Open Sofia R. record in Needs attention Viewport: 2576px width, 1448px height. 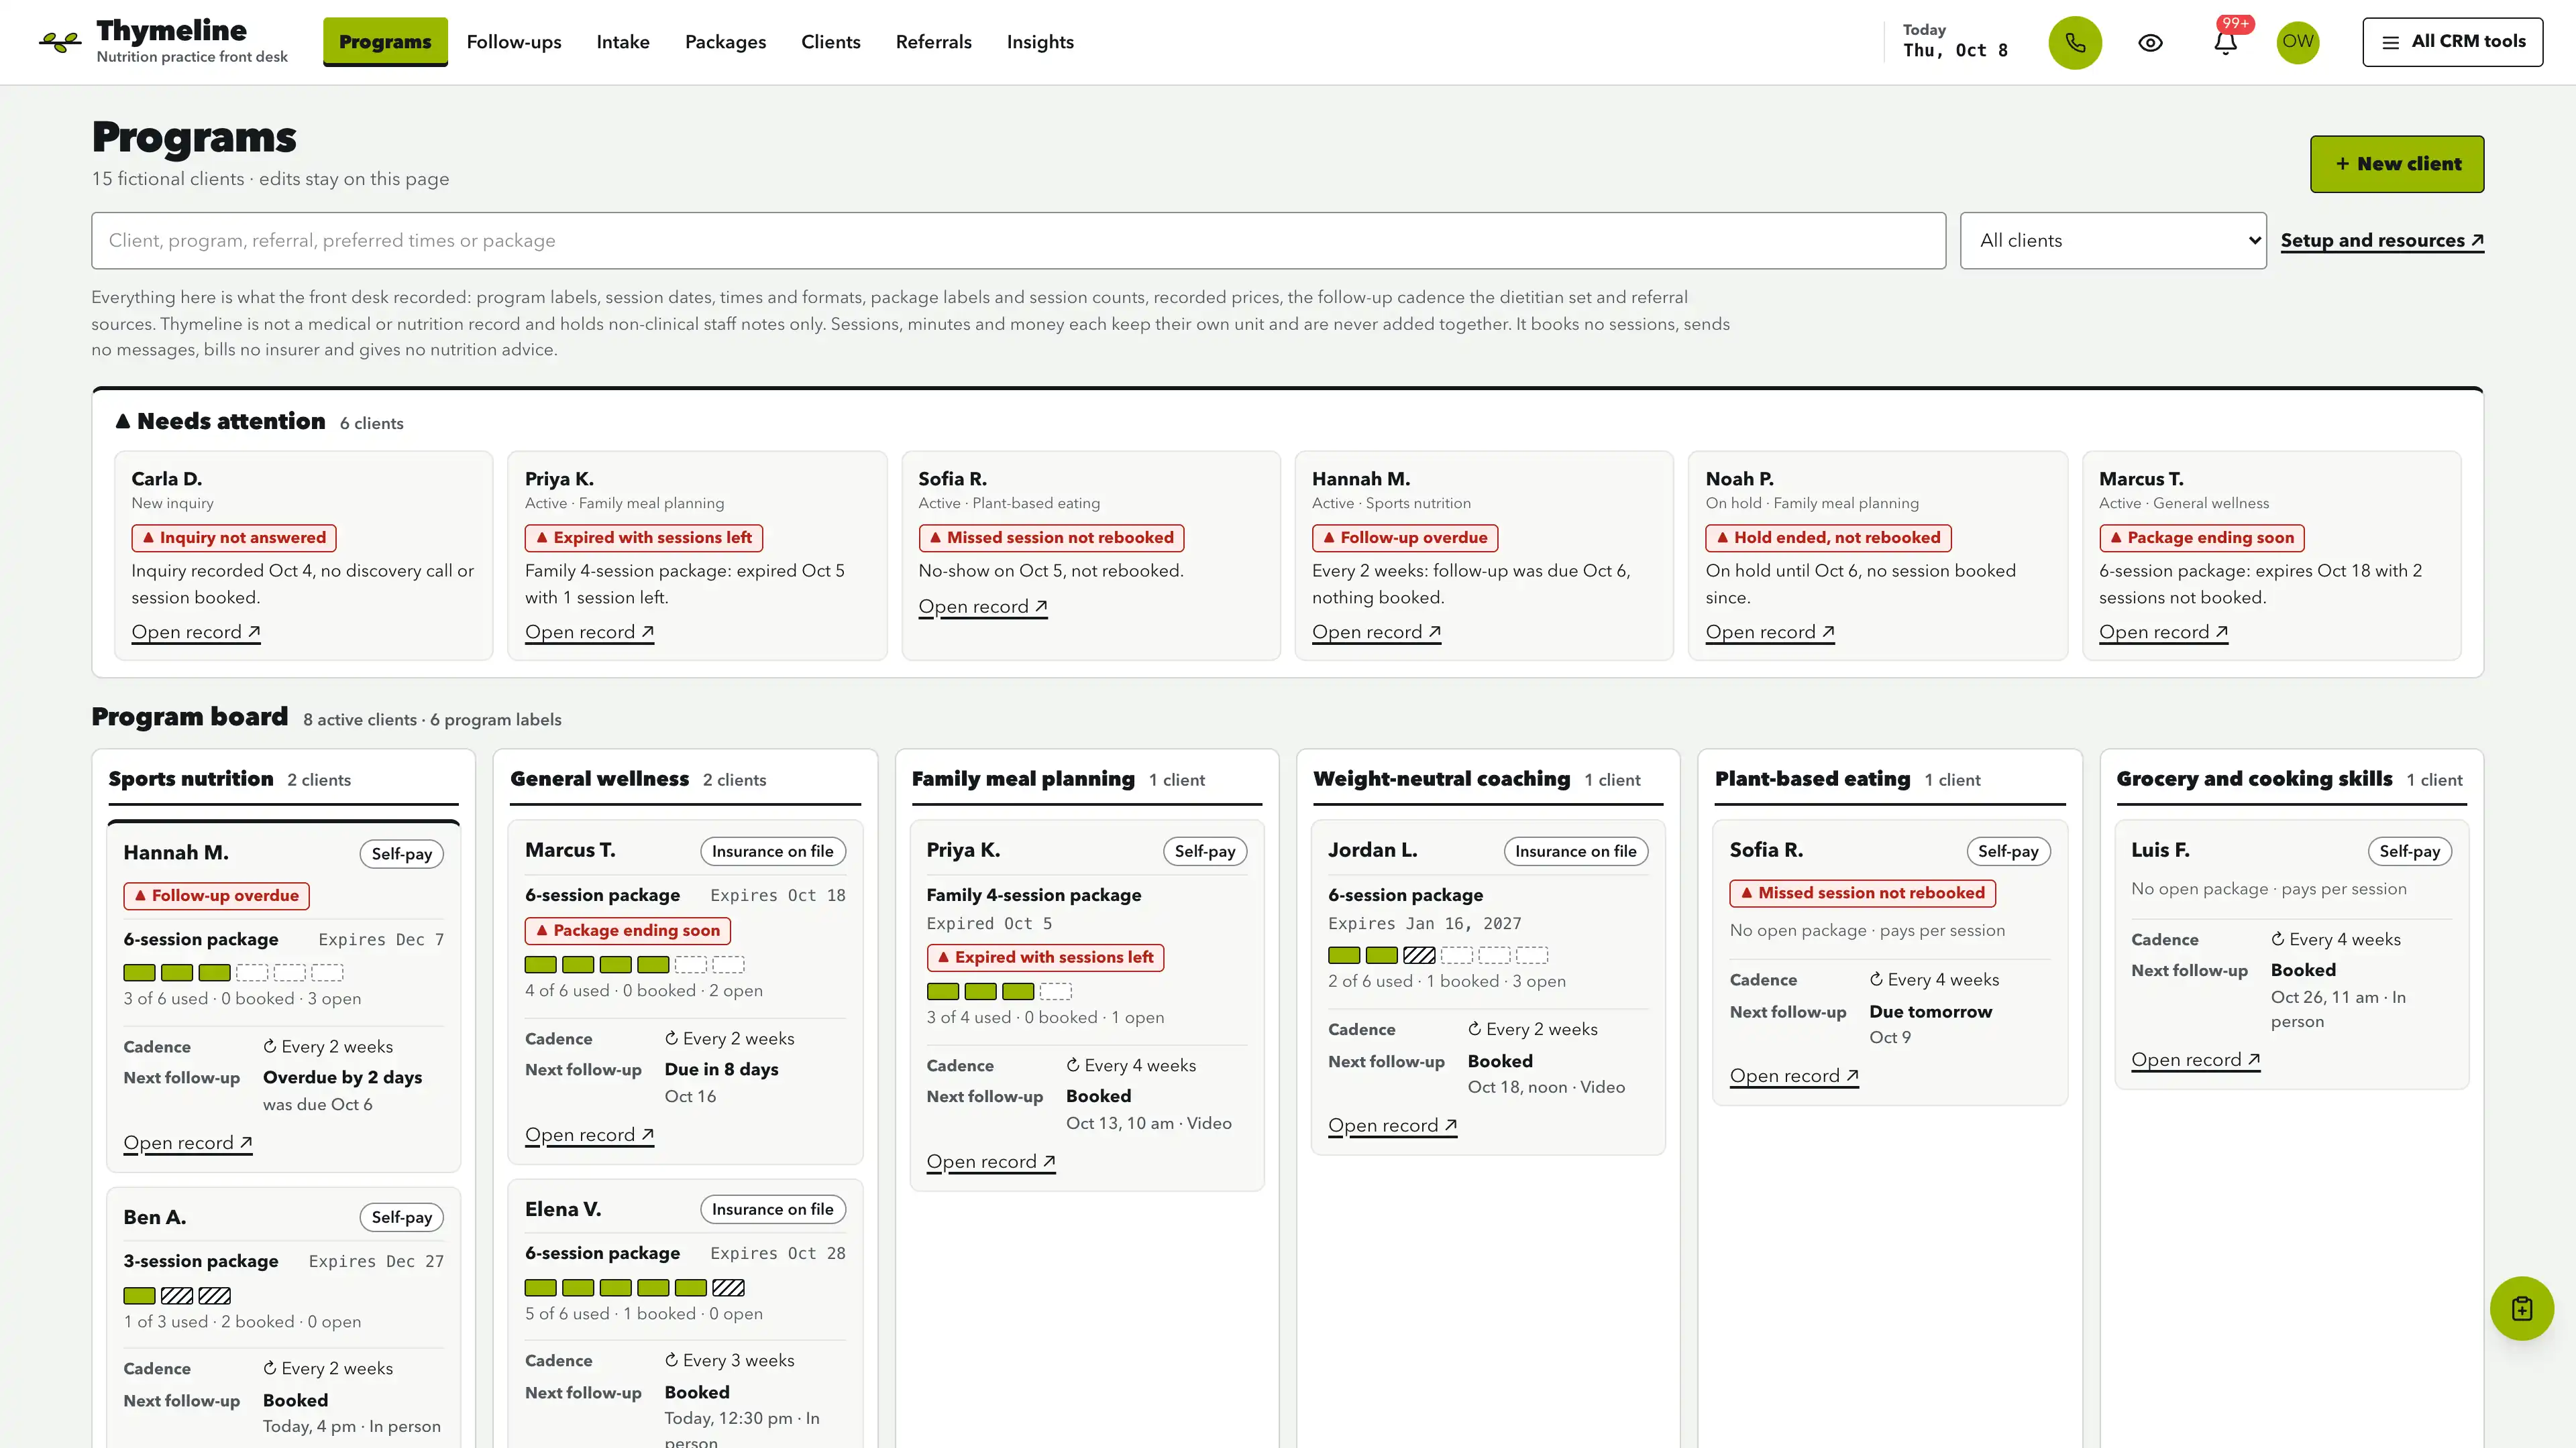983,607
